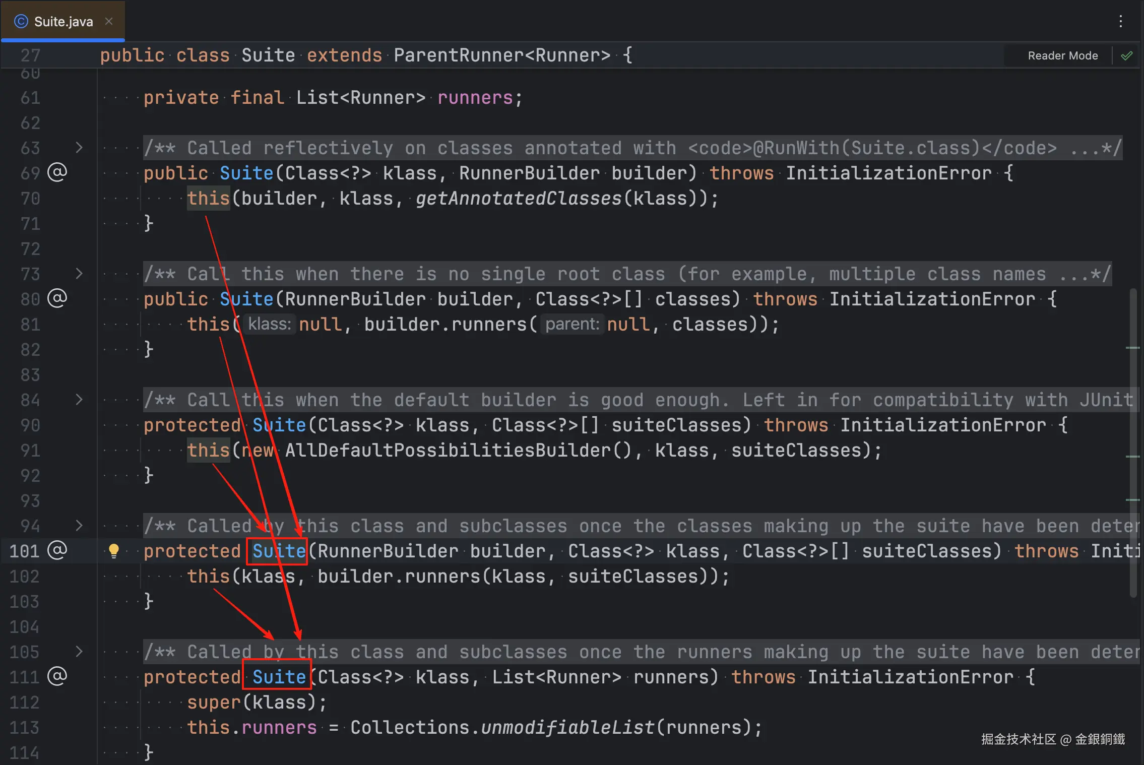
Task: Click the yellow lightbulb intention icon
Action: 114,551
